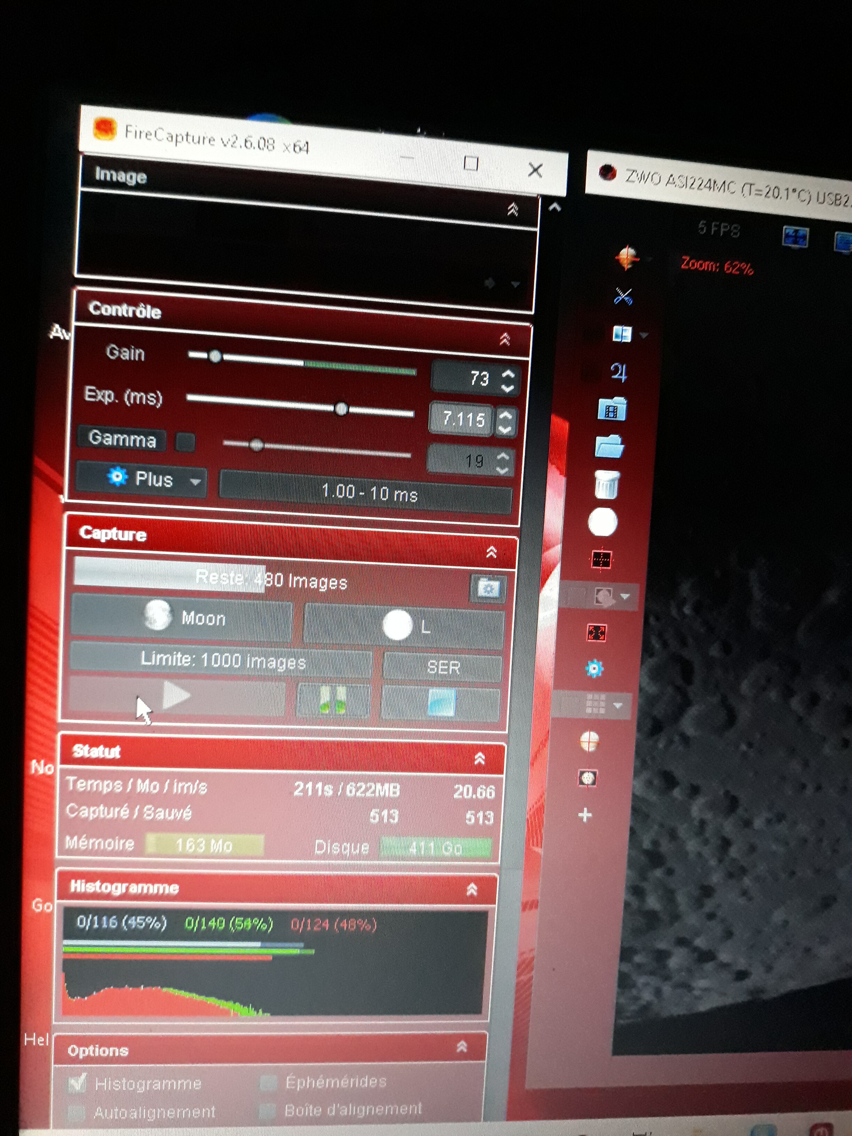Click the crossed telescope tools icon
Image resolution: width=852 pixels, height=1136 pixels.
pyautogui.click(x=623, y=296)
